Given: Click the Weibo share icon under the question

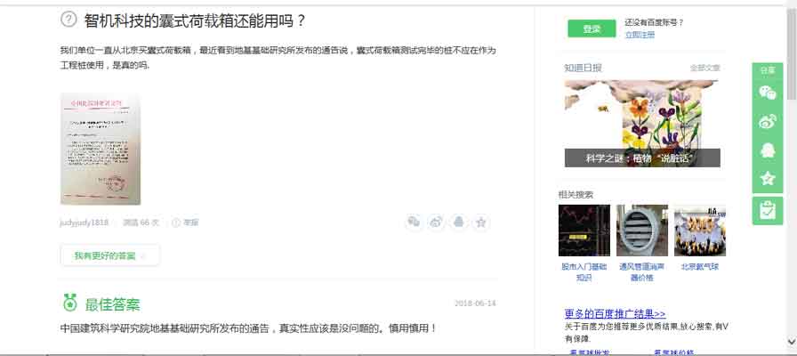Looking at the screenshot, I should click(437, 222).
